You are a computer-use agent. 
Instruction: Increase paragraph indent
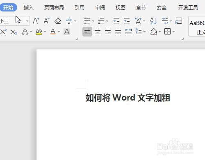[x=127, y=21]
